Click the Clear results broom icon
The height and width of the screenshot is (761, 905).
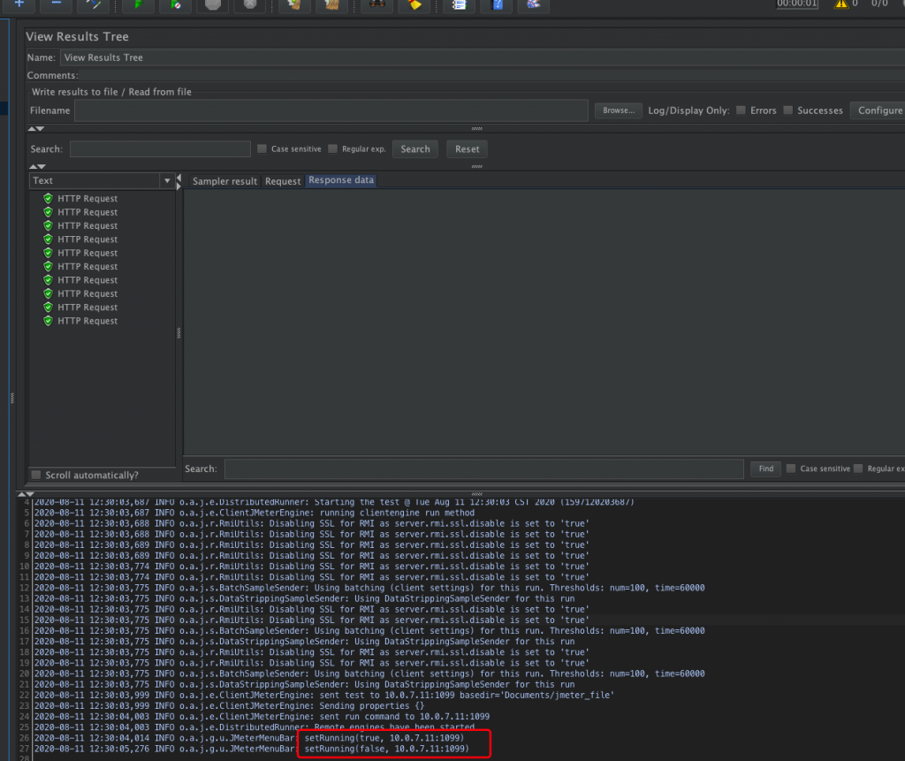pos(294,4)
